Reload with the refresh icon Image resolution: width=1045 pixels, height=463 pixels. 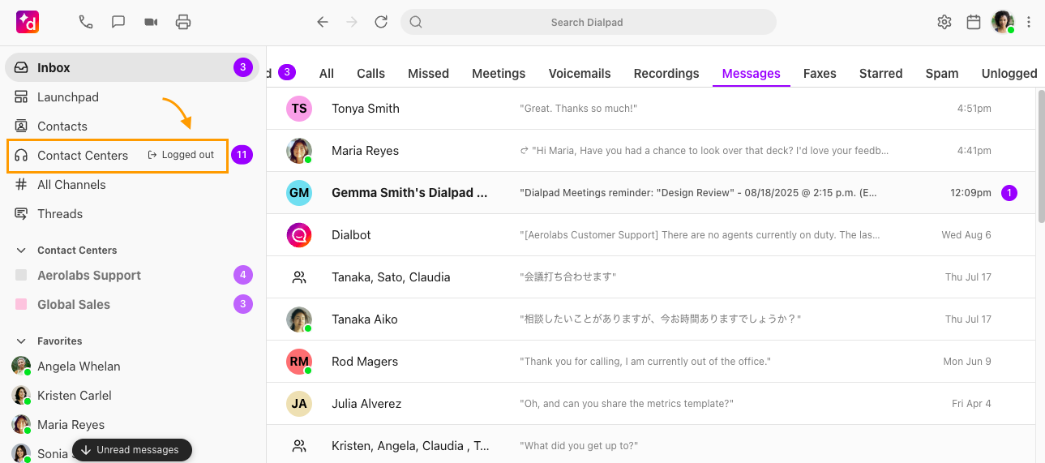[381, 22]
